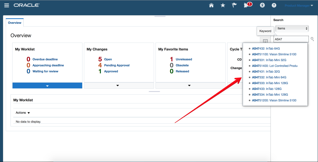Open the Watchlist flag icon
Image resolution: width=318 pixels, height=162 pixels.
click(x=234, y=5)
